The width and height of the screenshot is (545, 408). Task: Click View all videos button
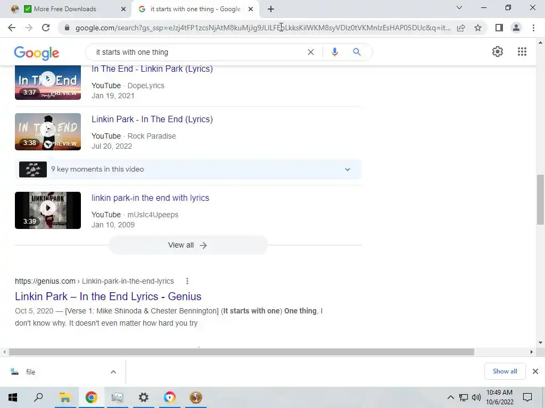[x=188, y=245]
